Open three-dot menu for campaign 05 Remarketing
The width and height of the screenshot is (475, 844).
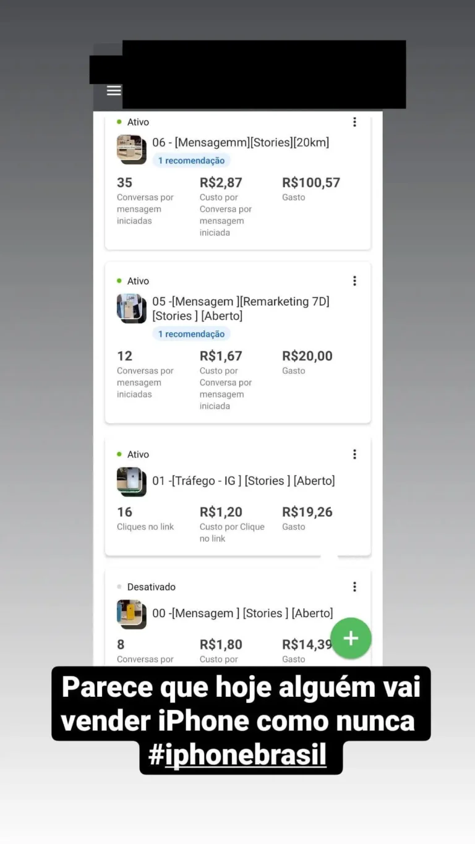point(354,281)
